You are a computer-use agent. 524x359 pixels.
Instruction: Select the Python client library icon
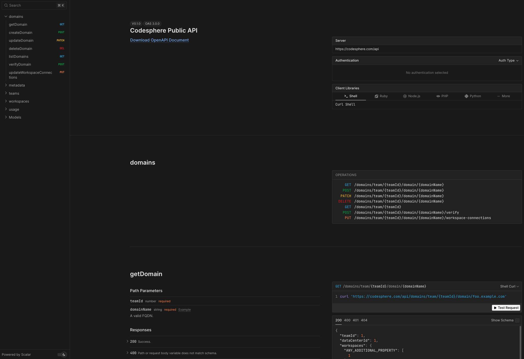click(x=466, y=96)
